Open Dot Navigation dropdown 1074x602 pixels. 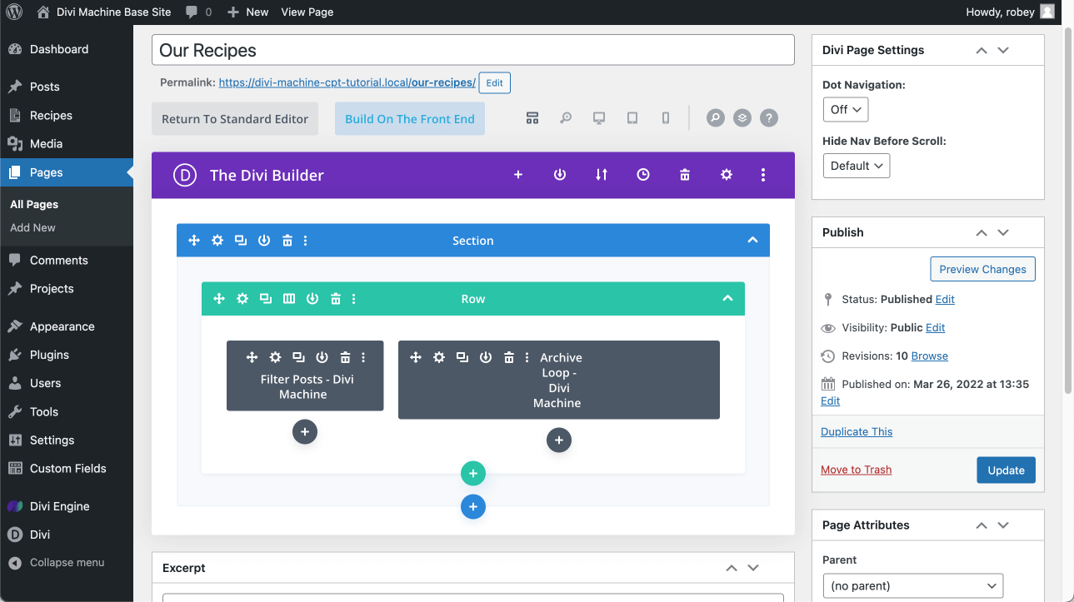pyautogui.click(x=846, y=109)
